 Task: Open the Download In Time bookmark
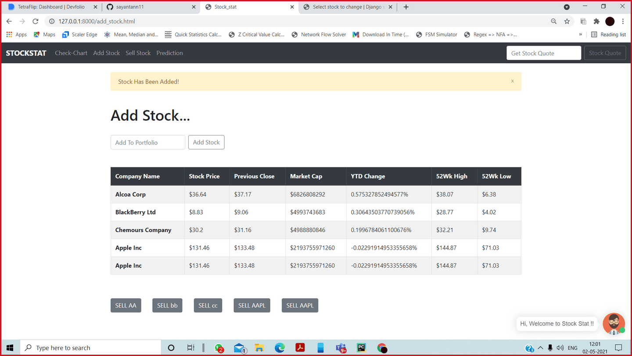(x=381, y=34)
